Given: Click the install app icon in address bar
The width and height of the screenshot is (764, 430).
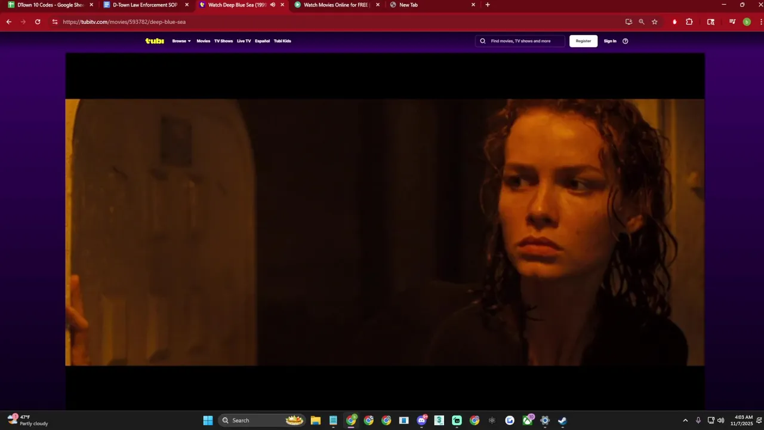Looking at the screenshot, I should (x=629, y=22).
